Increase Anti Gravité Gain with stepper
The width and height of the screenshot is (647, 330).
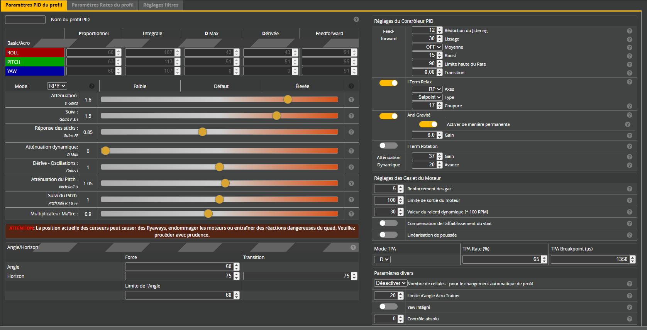click(x=439, y=134)
